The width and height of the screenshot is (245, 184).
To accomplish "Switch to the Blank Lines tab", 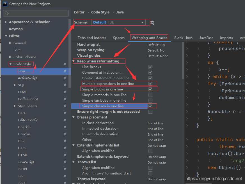I will [183, 38].
